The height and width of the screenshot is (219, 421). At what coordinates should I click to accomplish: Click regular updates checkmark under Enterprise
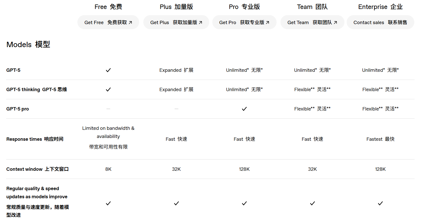coord(380,203)
